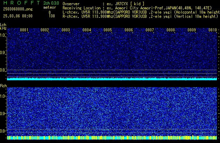Click the 0803 time marker

[66, 30]
